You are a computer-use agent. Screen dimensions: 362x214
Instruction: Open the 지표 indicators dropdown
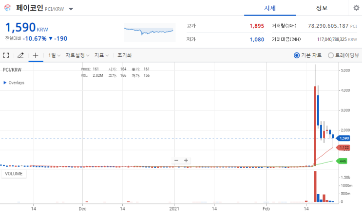click(101, 55)
